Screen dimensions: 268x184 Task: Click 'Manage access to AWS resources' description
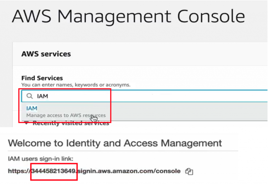click(x=66, y=115)
